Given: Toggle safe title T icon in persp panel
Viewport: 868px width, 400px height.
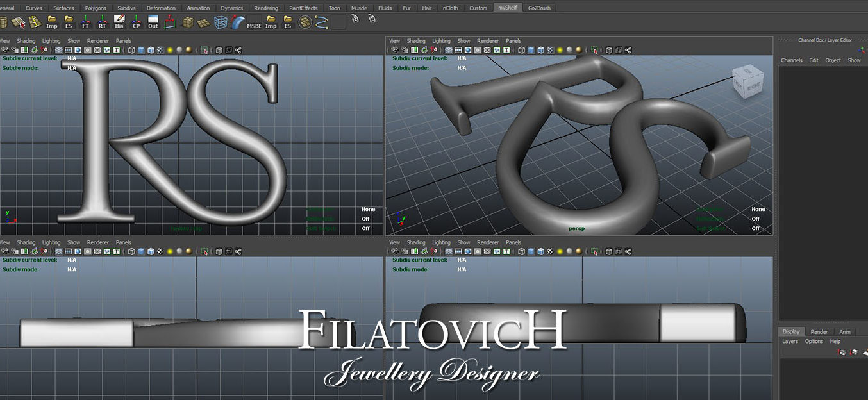Looking at the screenshot, I should pyautogui.click(x=506, y=49).
